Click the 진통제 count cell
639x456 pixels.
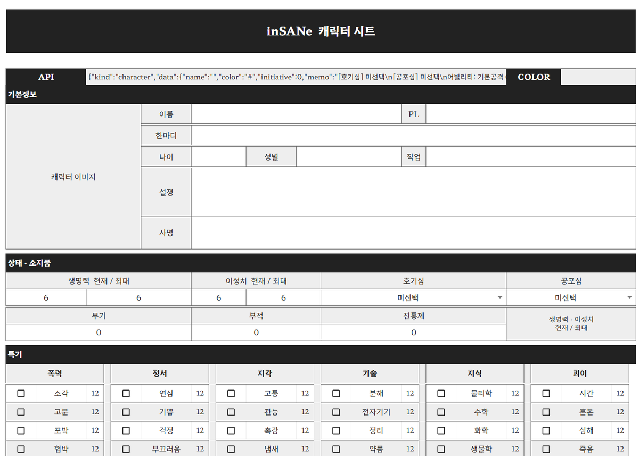[x=414, y=333]
